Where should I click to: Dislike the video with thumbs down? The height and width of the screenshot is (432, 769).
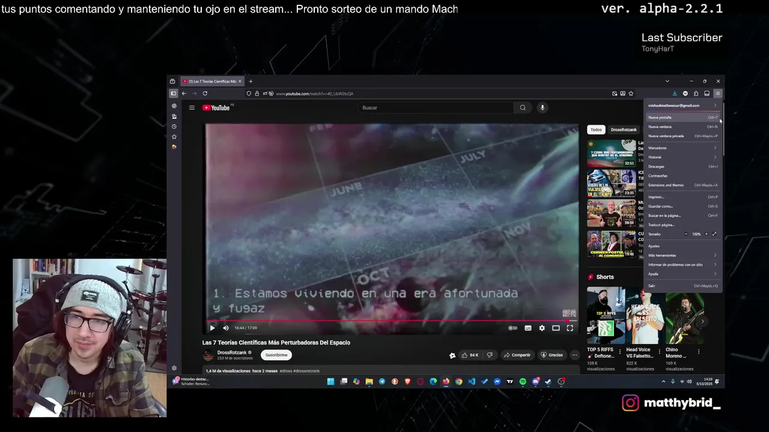pos(490,355)
